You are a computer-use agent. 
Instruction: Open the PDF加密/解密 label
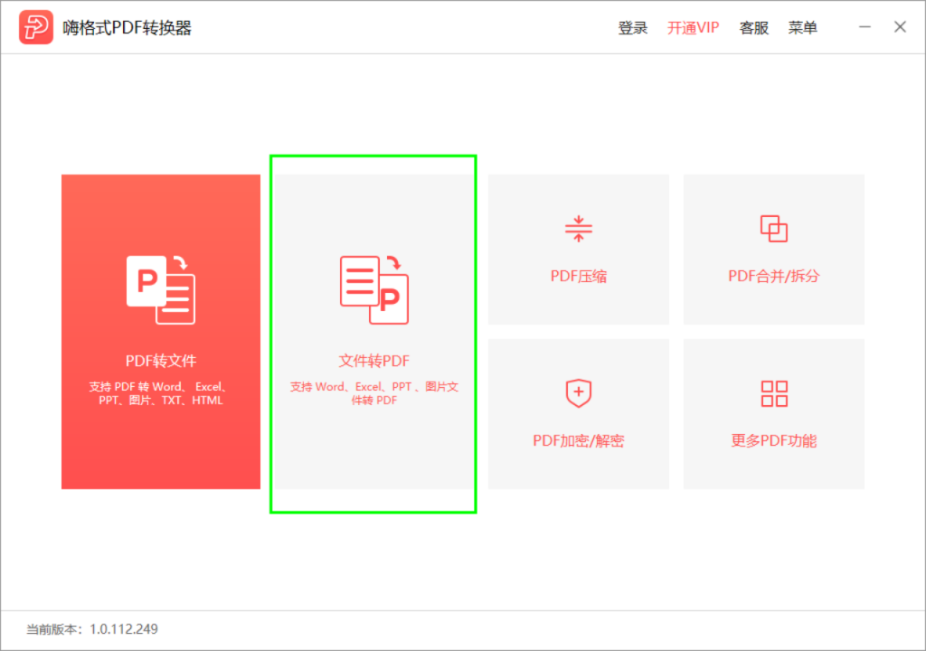579,440
